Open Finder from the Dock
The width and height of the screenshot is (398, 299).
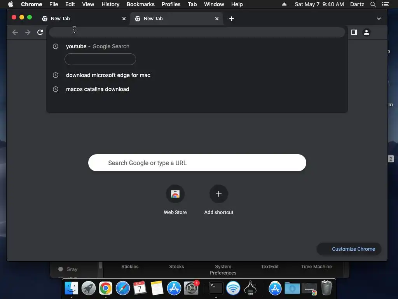pos(72,288)
